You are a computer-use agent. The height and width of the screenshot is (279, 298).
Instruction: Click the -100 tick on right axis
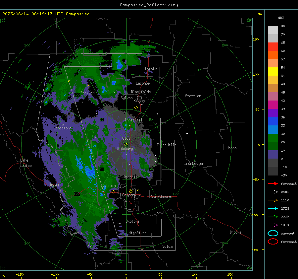coord(254,215)
